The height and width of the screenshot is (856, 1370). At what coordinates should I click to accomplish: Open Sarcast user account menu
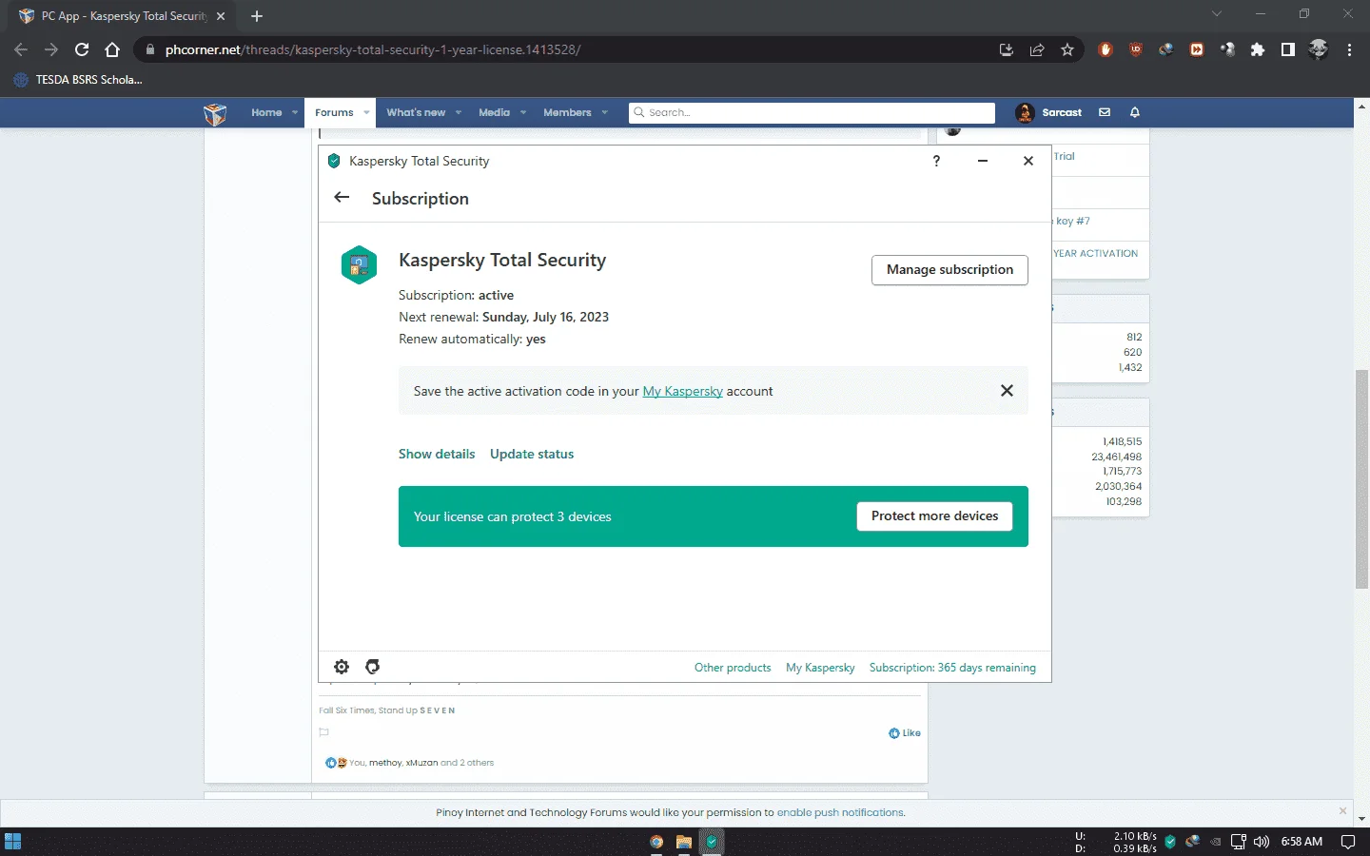[x=1048, y=112]
